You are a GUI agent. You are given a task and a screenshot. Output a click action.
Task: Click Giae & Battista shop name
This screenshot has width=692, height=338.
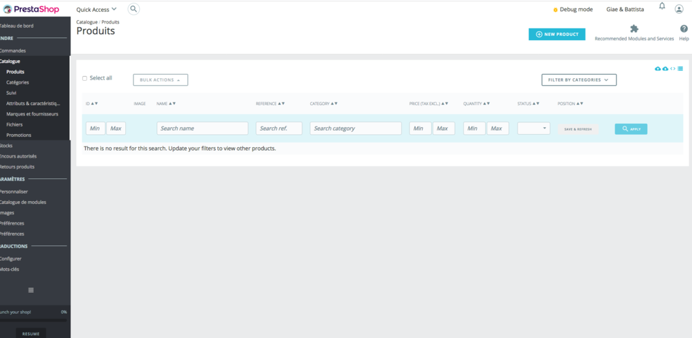(x=625, y=9)
